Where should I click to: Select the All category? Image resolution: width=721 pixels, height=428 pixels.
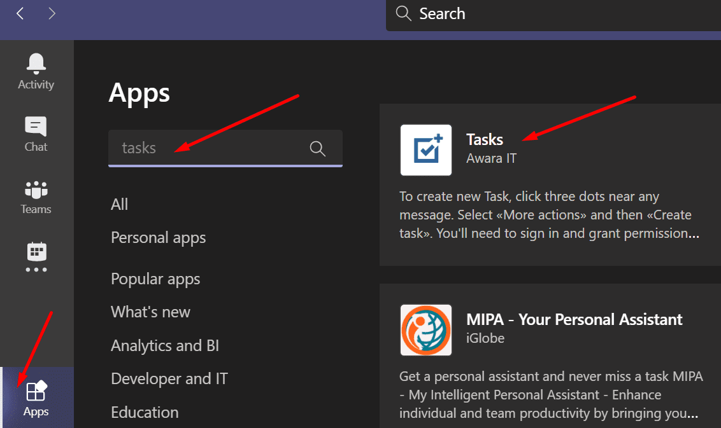click(x=120, y=204)
